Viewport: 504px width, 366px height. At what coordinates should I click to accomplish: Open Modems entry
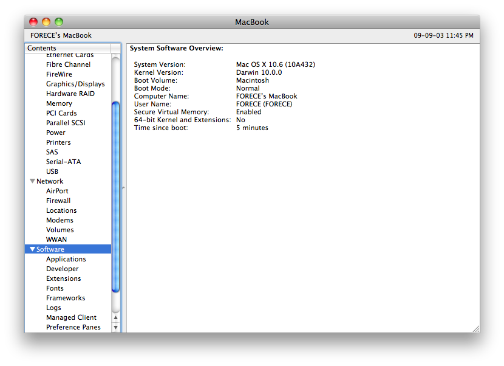click(60, 220)
